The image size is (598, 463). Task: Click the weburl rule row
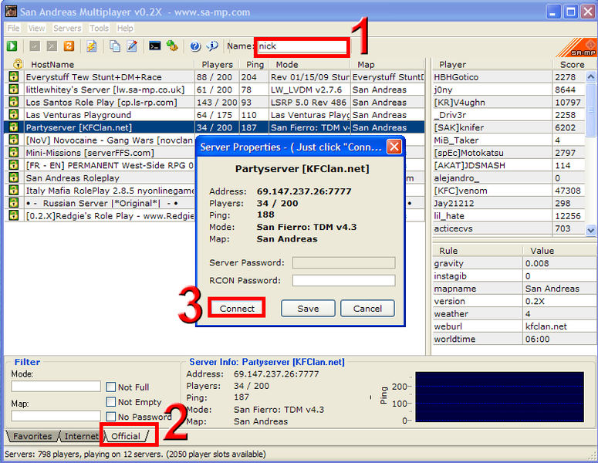(514, 326)
